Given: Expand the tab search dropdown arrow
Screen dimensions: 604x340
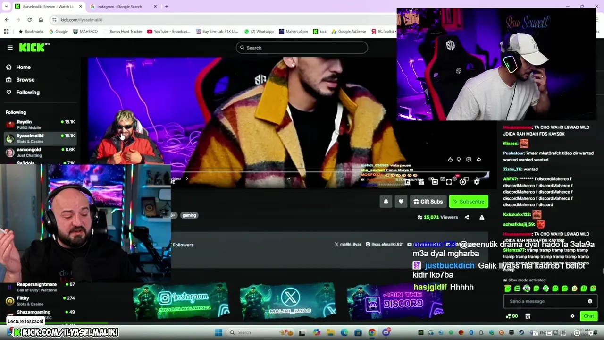Looking at the screenshot, I should coord(6,7).
